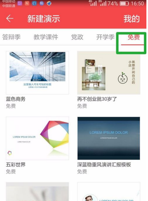Switch to the 教学课件 tab
The width and height of the screenshot is (148, 201).
pos(46,37)
